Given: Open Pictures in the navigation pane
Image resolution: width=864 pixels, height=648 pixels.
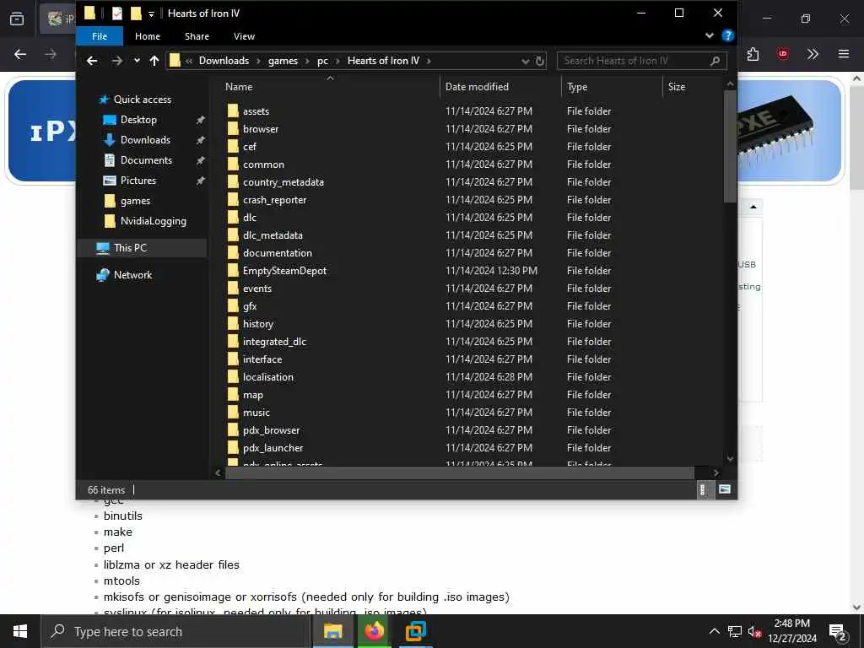Looking at the screenshot, I should pos(138,181).
